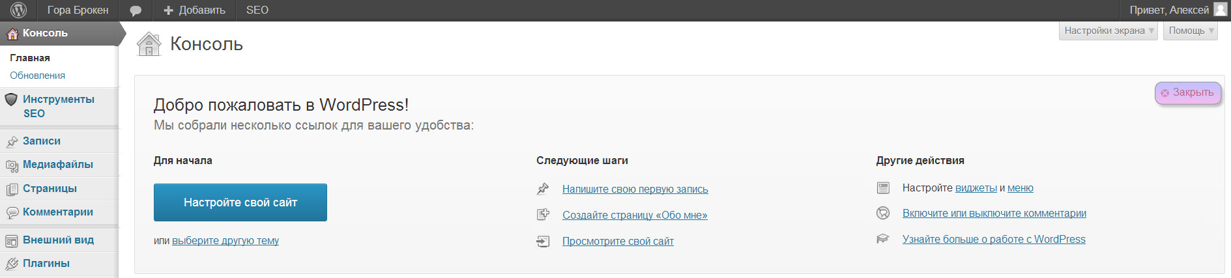Click the widgets icon beside Настройте виджеты
Image resolution: width=1231 pixels, height=278 pixels.
883,188
